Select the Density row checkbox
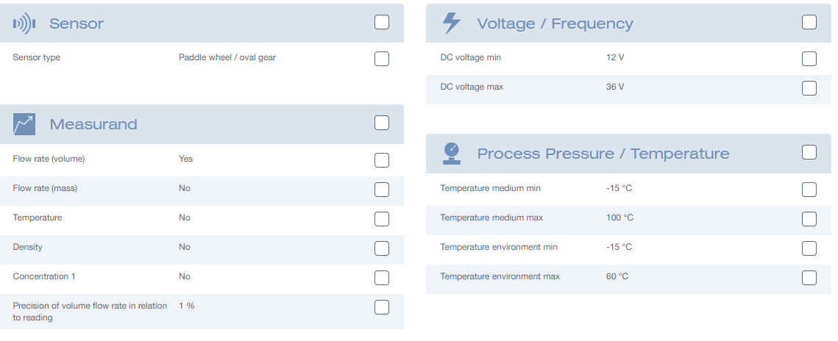838x341 pixels. click(x=382, y=248)
